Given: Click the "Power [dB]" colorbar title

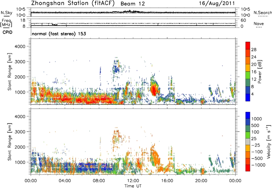Looking at the screenshot, I should pos(259,72).
